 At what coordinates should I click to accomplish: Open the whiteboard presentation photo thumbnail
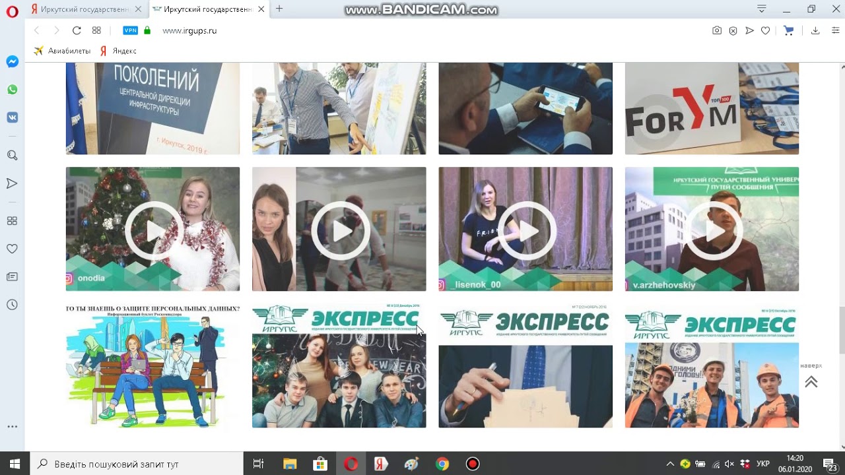339,109
